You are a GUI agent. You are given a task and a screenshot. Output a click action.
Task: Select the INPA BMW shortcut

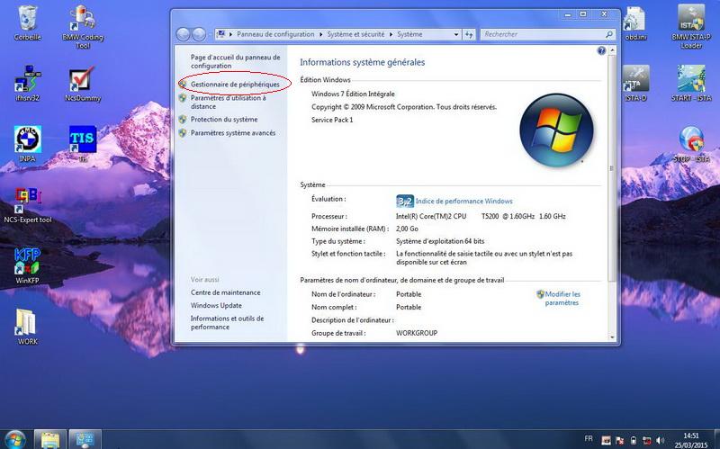[28, 144]
